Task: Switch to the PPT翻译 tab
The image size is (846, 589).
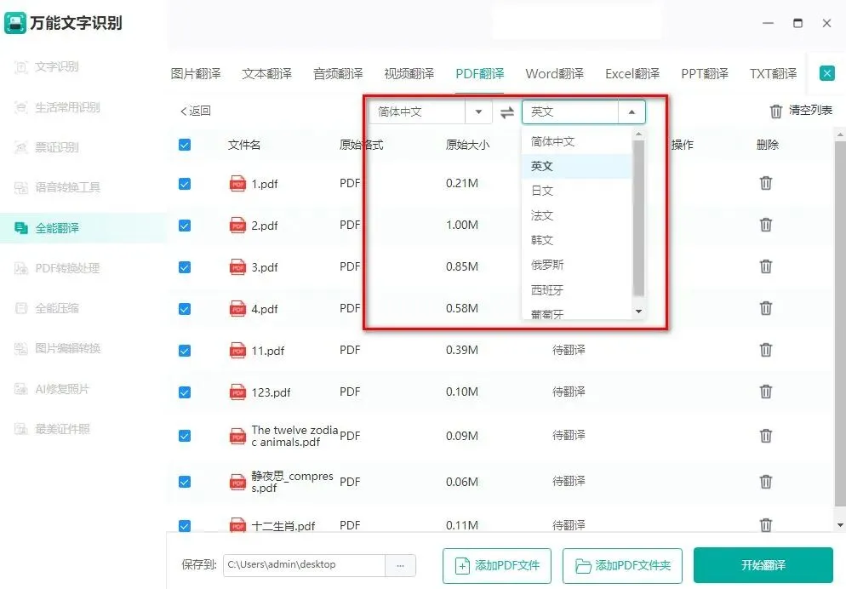Action: [705, 73]
